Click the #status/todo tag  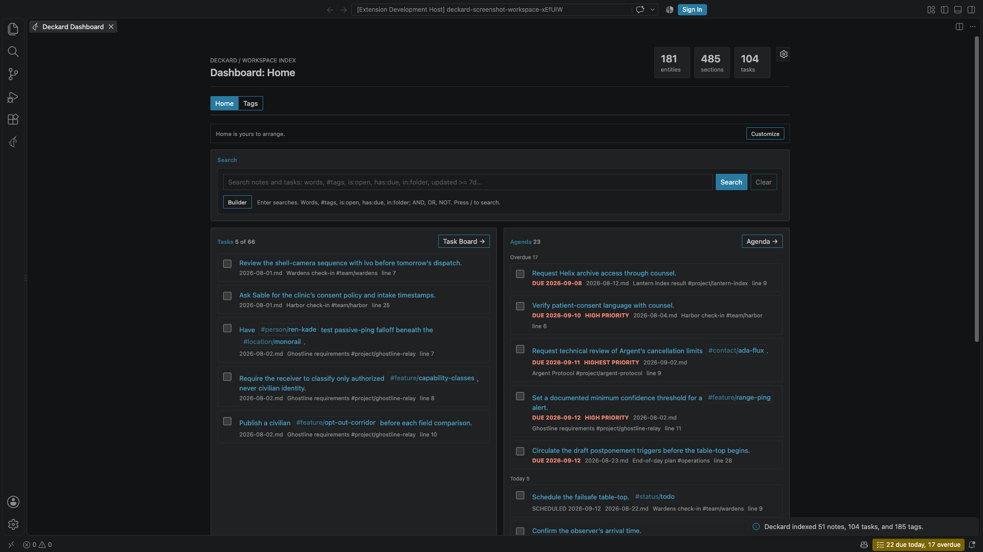tap(655, 497)
